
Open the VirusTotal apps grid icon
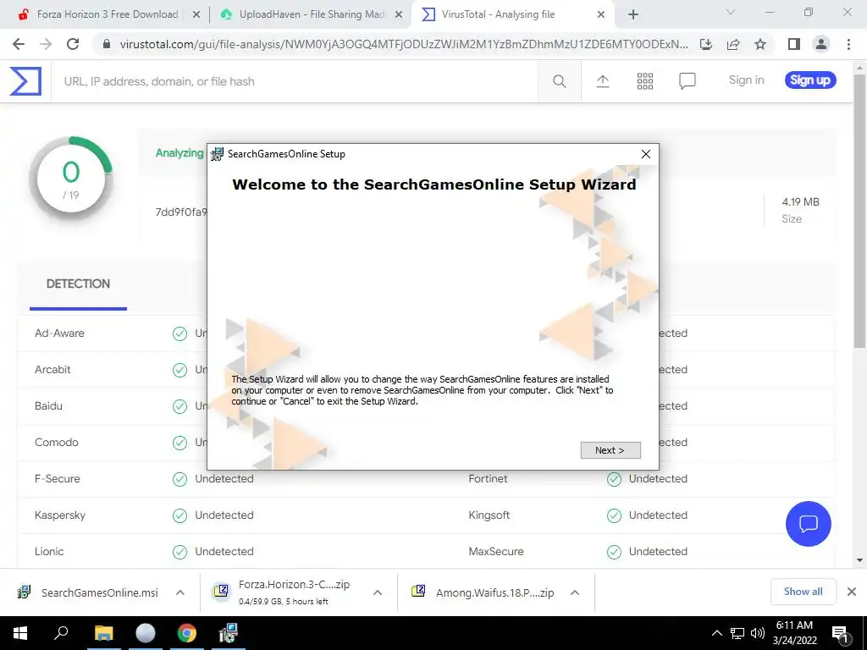tap(644, 81)
